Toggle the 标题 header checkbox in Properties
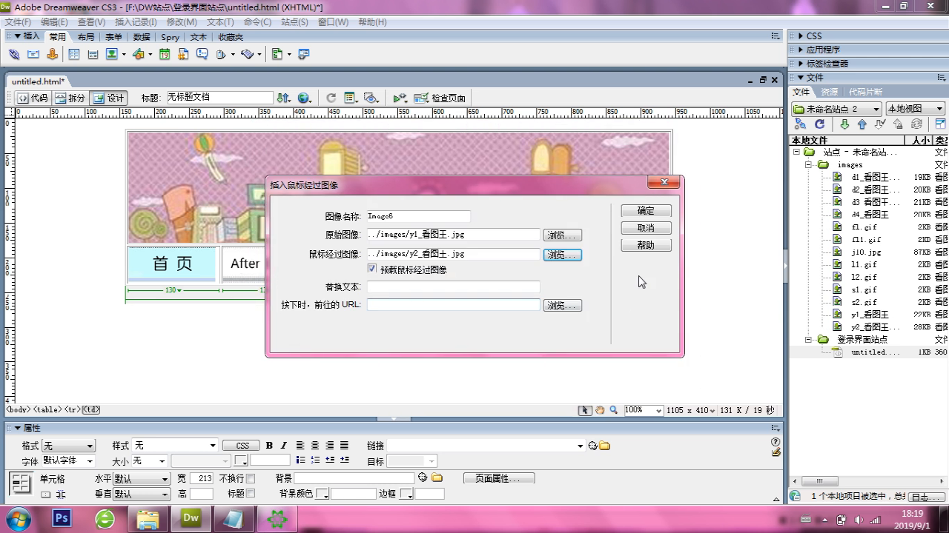 [251, 494]
